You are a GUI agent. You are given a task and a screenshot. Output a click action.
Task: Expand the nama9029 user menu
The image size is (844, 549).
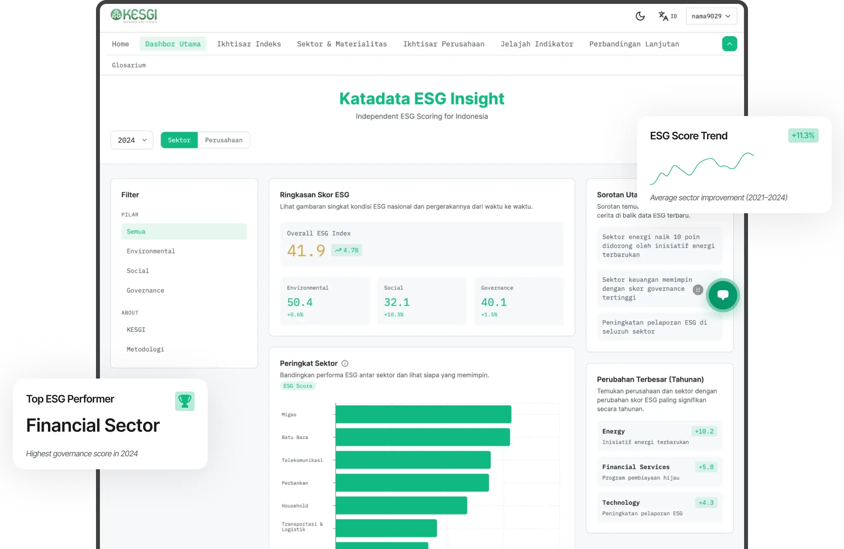(711, 16)
